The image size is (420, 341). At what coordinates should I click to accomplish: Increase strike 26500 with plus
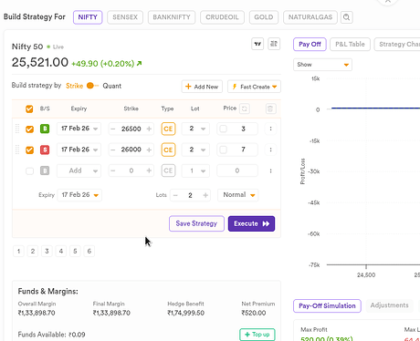pyautogui.click(x=149, y=129)
